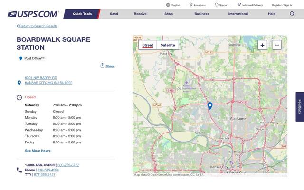
Task: Zoom in the map with plus
Action: (262, 45)
